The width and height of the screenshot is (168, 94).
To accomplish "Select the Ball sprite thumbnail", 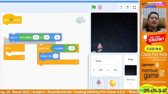I will [x=113, y=84].
